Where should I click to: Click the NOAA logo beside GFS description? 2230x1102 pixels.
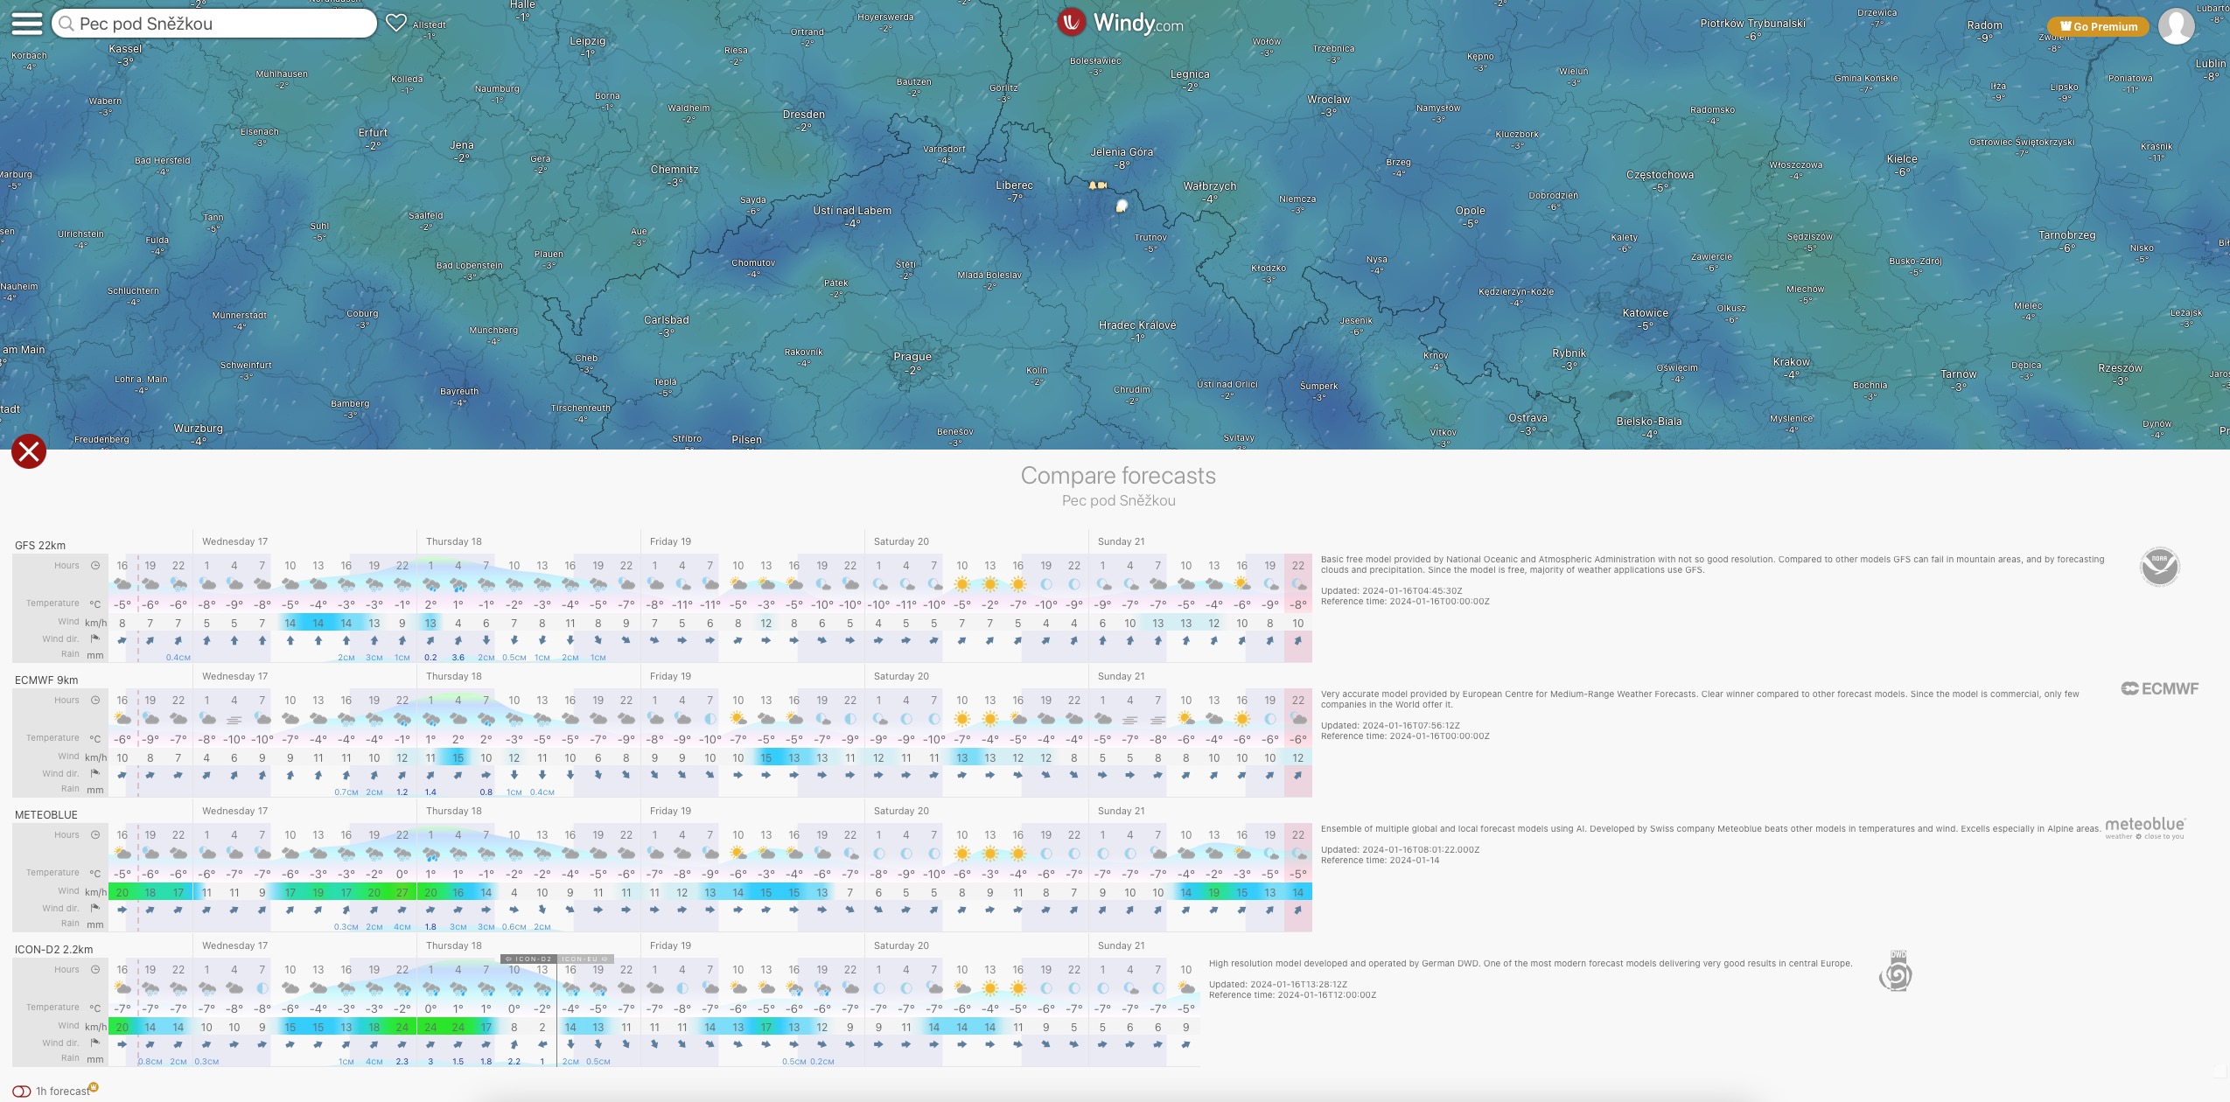(2159, 567)
